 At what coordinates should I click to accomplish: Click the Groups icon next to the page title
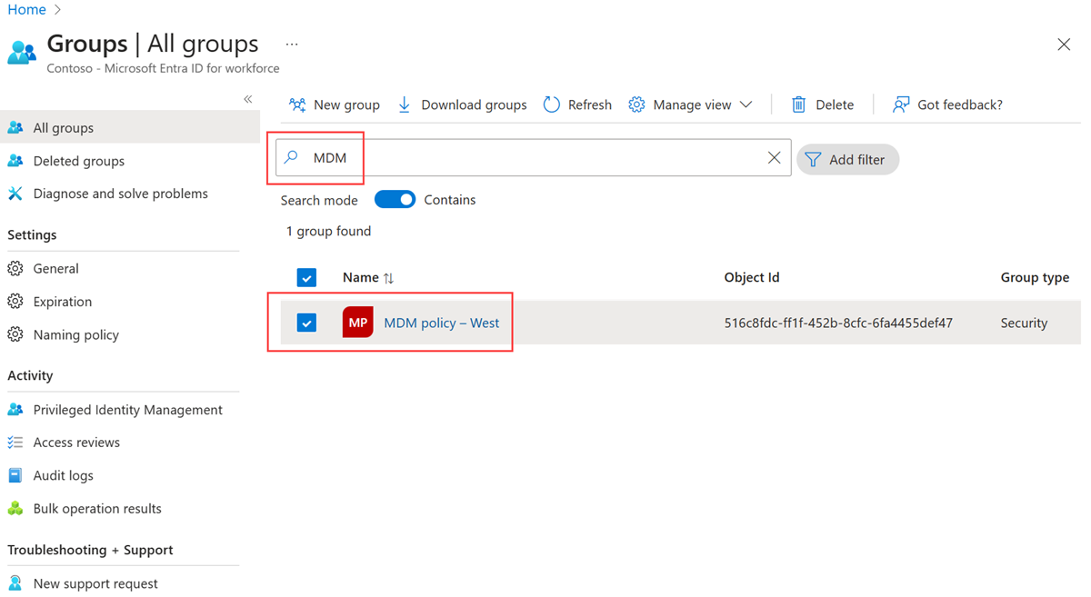tap(22, 52)
